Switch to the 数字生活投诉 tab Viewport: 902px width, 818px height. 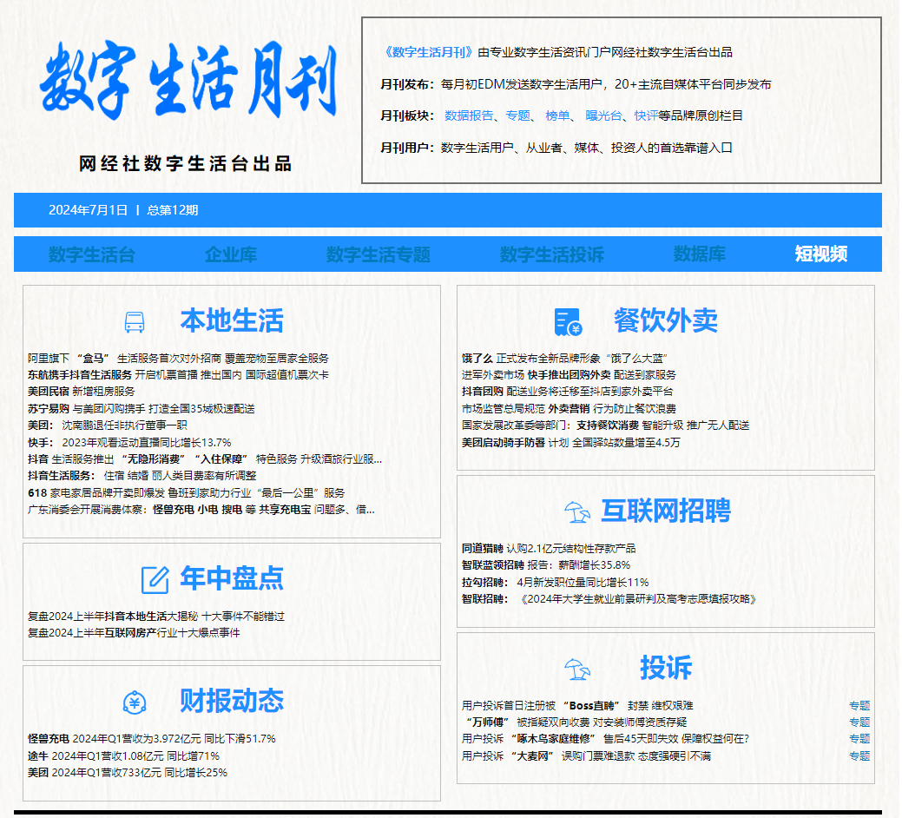(x=551, y=254)
